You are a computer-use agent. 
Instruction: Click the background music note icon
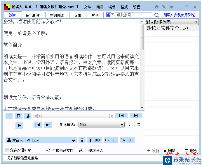coord(18,116)
